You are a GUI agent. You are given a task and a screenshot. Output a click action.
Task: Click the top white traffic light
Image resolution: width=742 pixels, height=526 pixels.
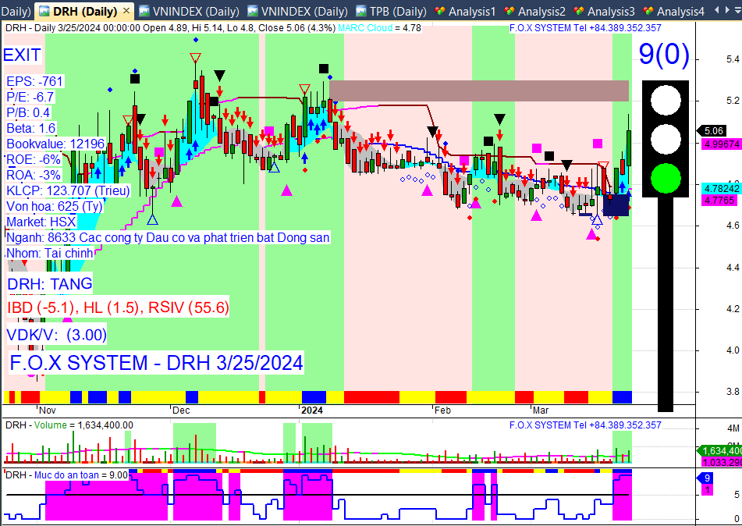coord(666,101)
